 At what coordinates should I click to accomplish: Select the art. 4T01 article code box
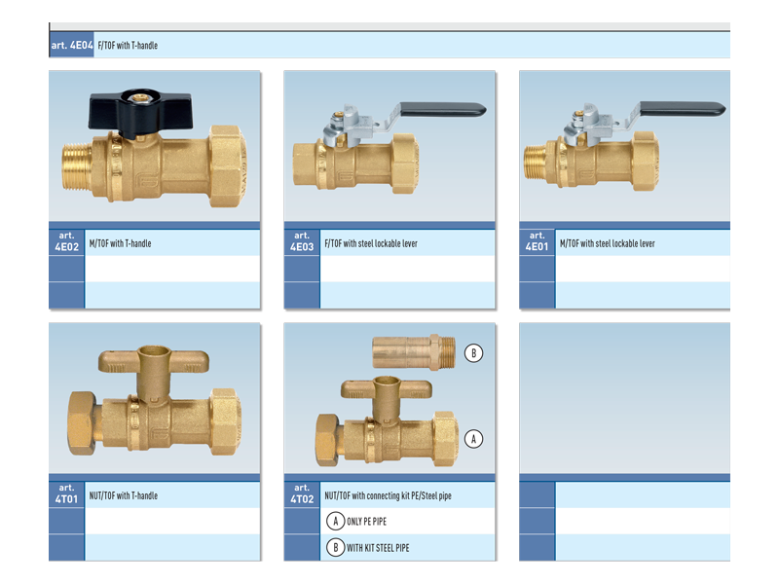(x=66, y=494)
